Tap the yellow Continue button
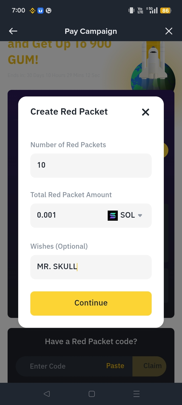182x405 pixels. (91, 303)
